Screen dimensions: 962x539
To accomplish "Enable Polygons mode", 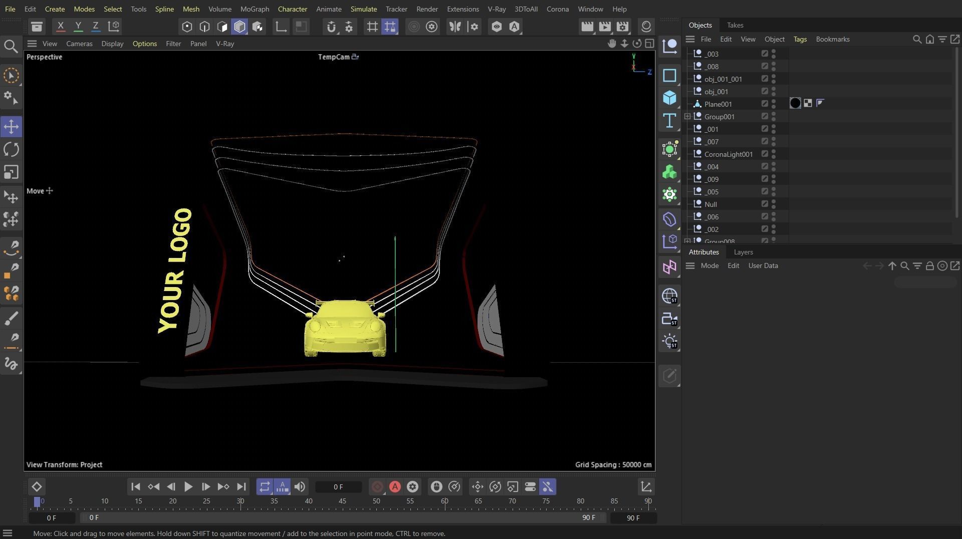I will tap(222, 27).
